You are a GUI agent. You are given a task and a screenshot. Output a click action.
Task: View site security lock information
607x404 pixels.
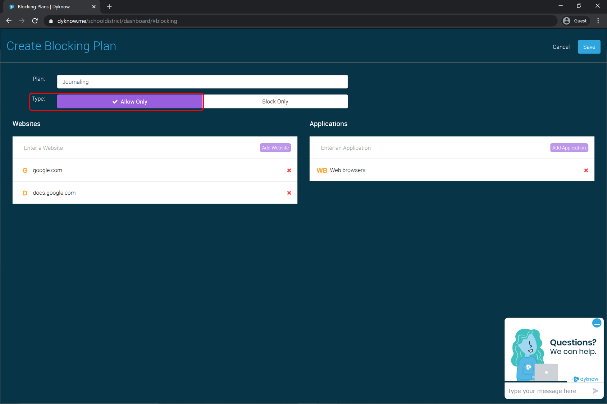[x=51, y=21]
